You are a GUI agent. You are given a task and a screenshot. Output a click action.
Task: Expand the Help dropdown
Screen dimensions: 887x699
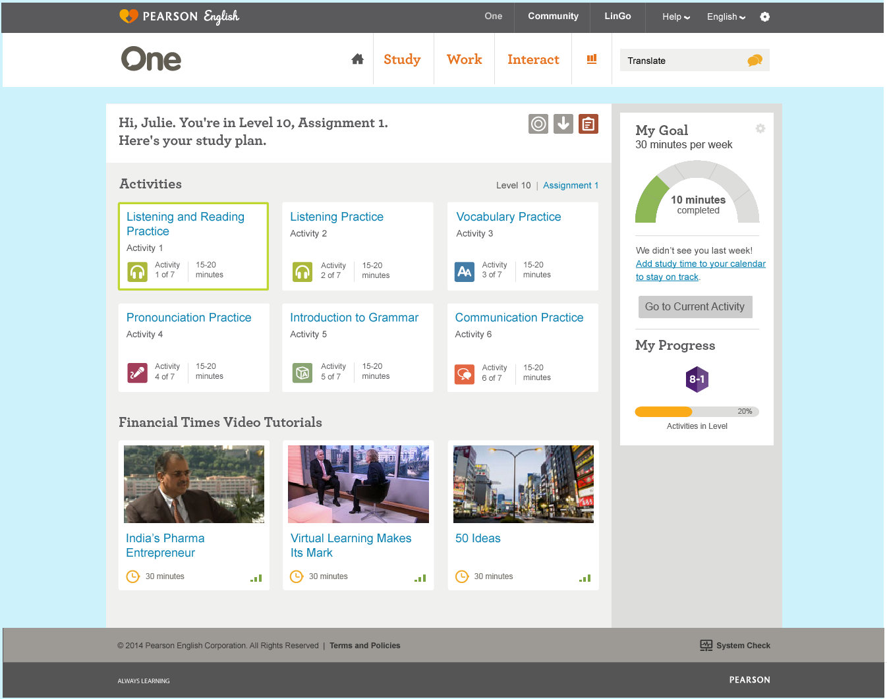point(676,17)
